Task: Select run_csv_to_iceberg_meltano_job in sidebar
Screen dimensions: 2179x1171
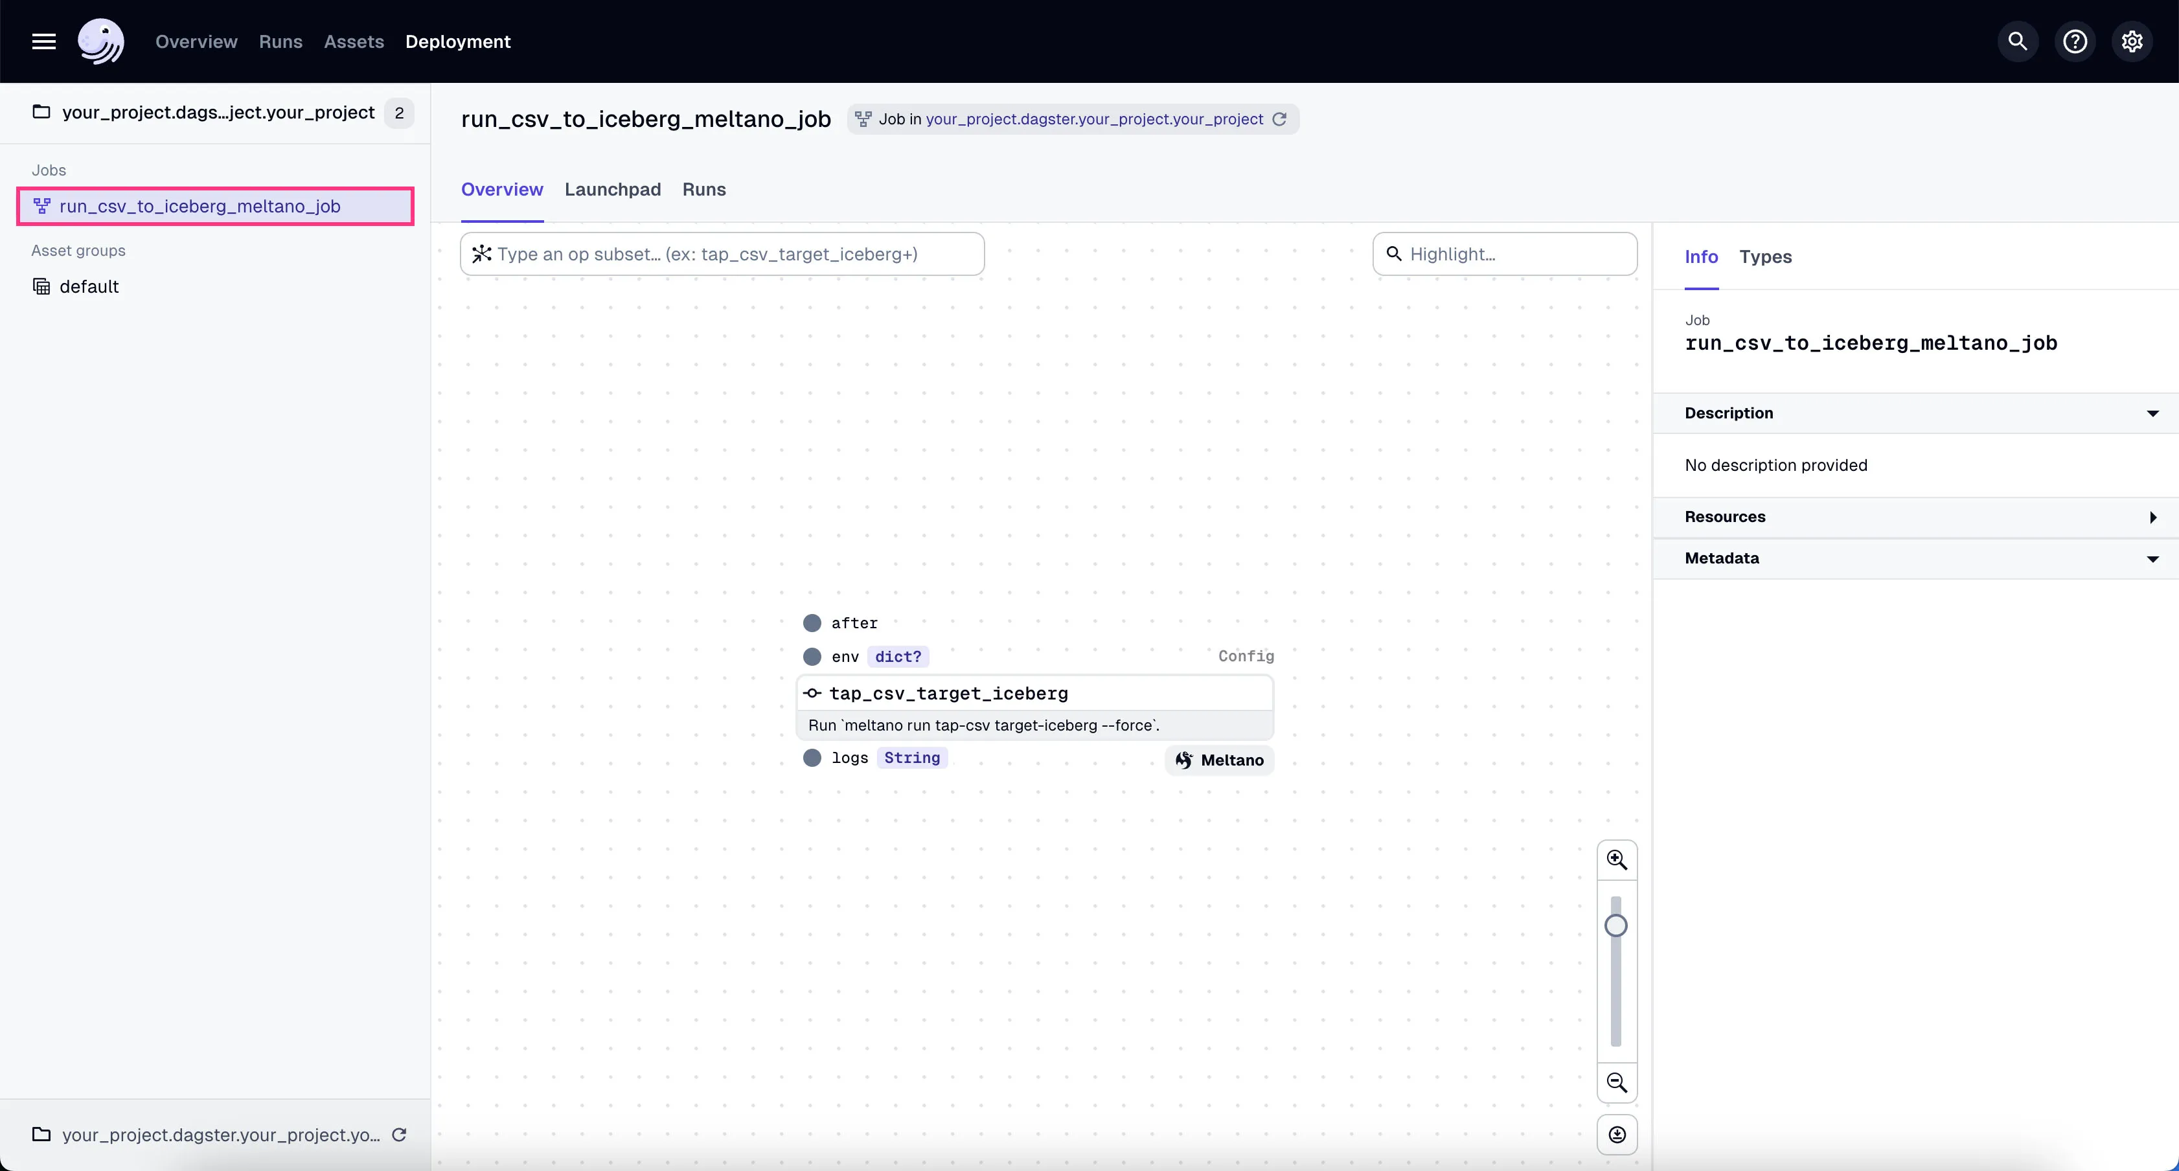Action: click(216, 207)
